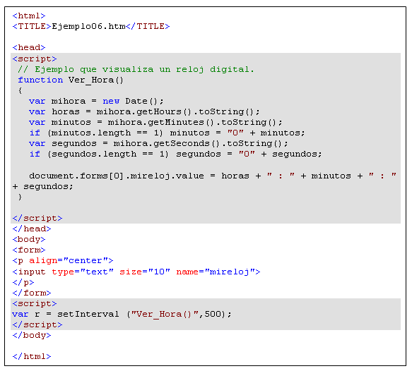
Task: Click the opening <form> tag
Action: click(29, 250)
